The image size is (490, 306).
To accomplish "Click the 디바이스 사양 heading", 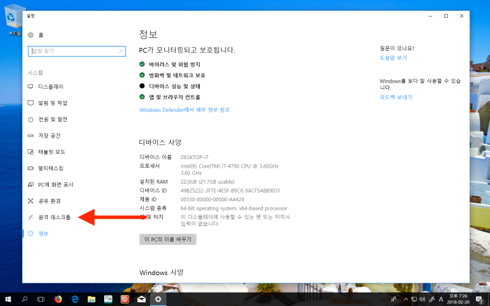I will pos(160,143).
